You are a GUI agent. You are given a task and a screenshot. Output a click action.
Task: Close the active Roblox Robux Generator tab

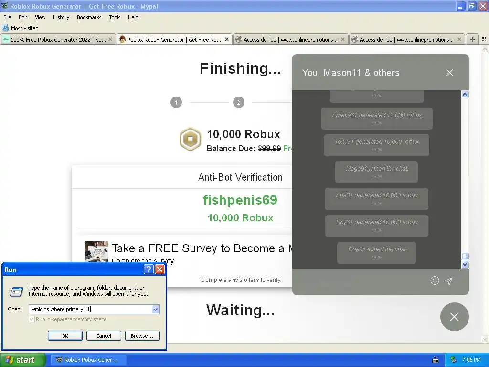click(227, 39)
